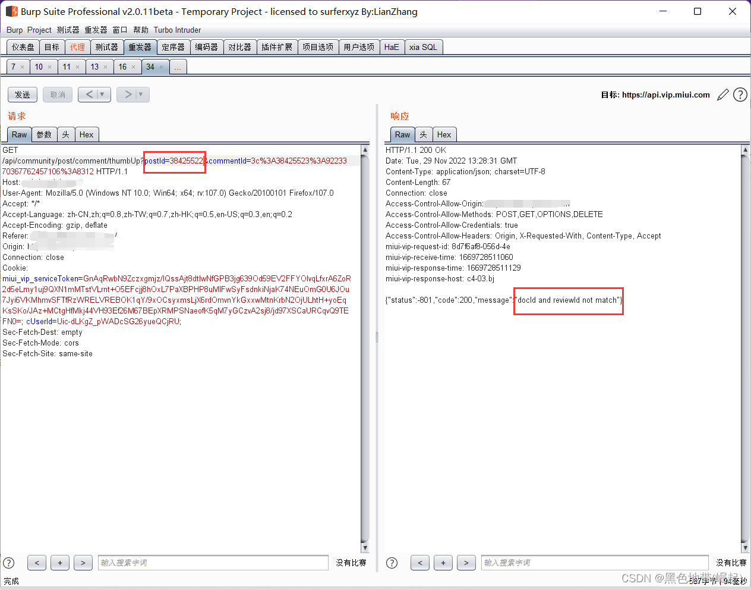Click the request search plus button

pyautogui.click(x=60, y=563)
